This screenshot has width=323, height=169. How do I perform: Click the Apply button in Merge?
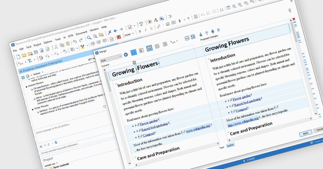pyautogui.click(x=306, y=133)
